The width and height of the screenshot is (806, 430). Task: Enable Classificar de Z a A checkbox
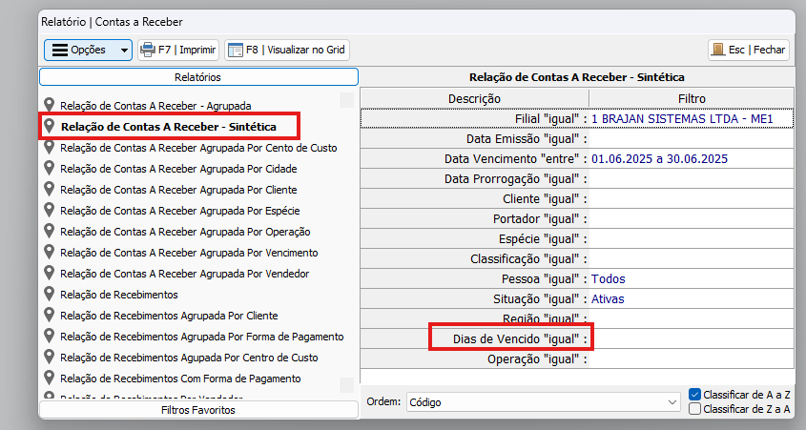695,409
